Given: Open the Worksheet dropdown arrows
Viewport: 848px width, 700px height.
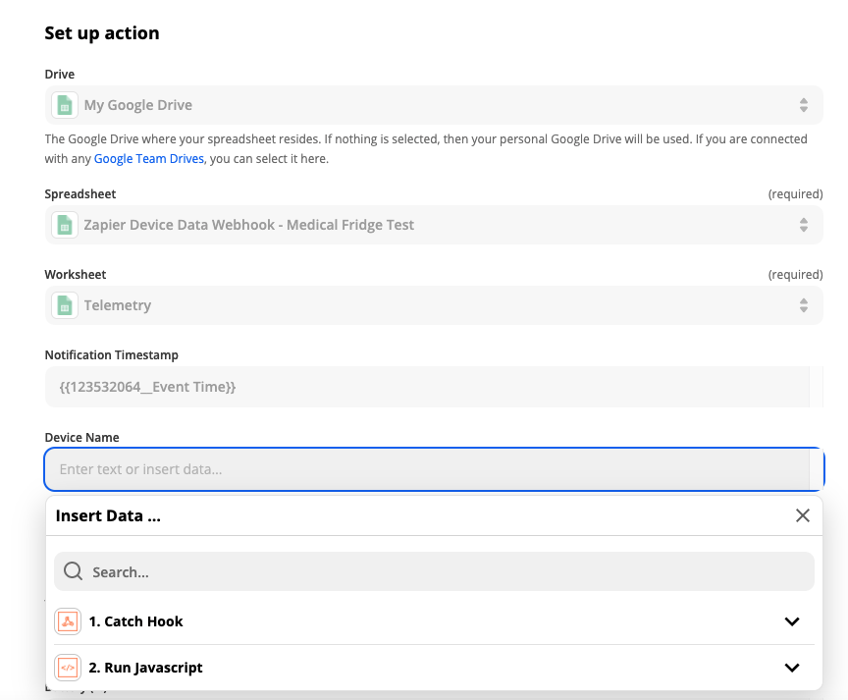Looking at the screenshot, I should [x=804, y=305].
